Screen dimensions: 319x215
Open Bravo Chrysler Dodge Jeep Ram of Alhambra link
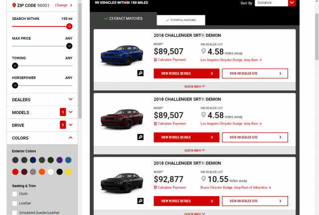coord(234,187)
